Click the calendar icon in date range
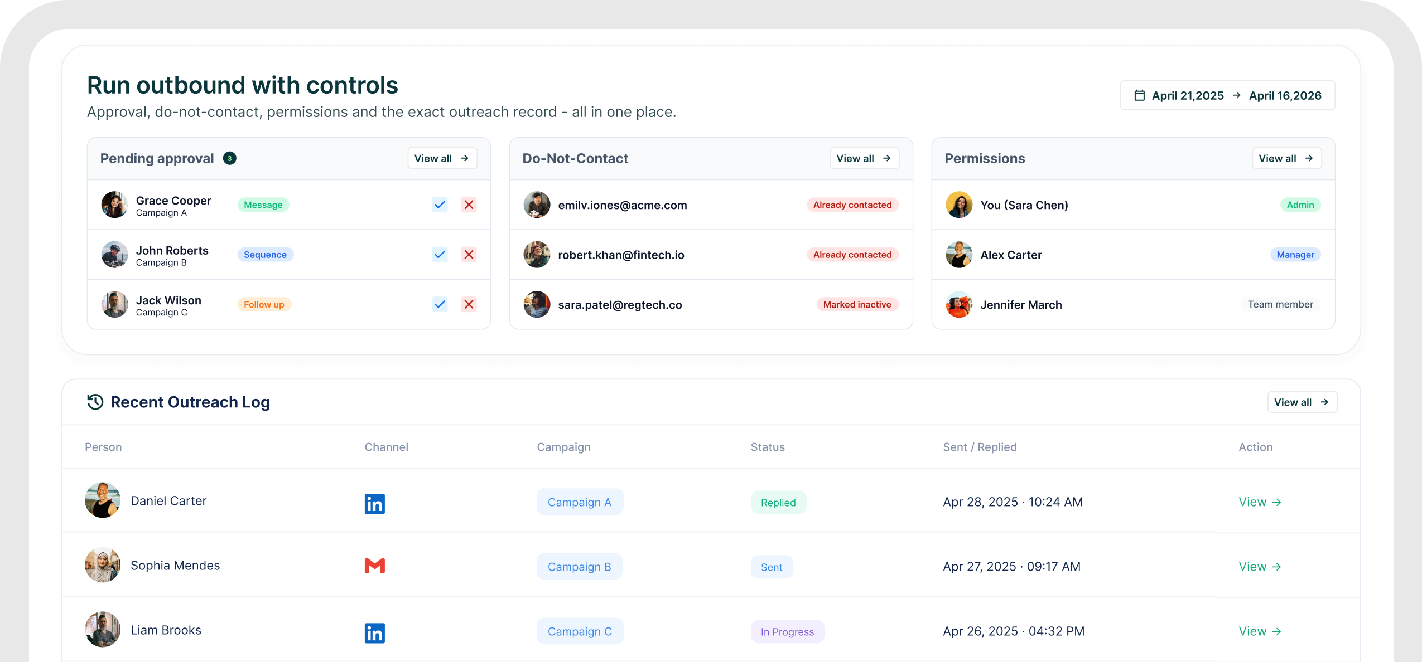The image size is (1422, 662). 1139,95
